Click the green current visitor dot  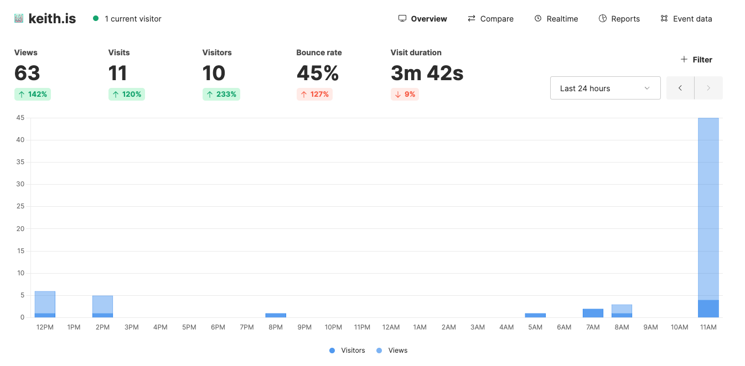[x=96, y=18]
